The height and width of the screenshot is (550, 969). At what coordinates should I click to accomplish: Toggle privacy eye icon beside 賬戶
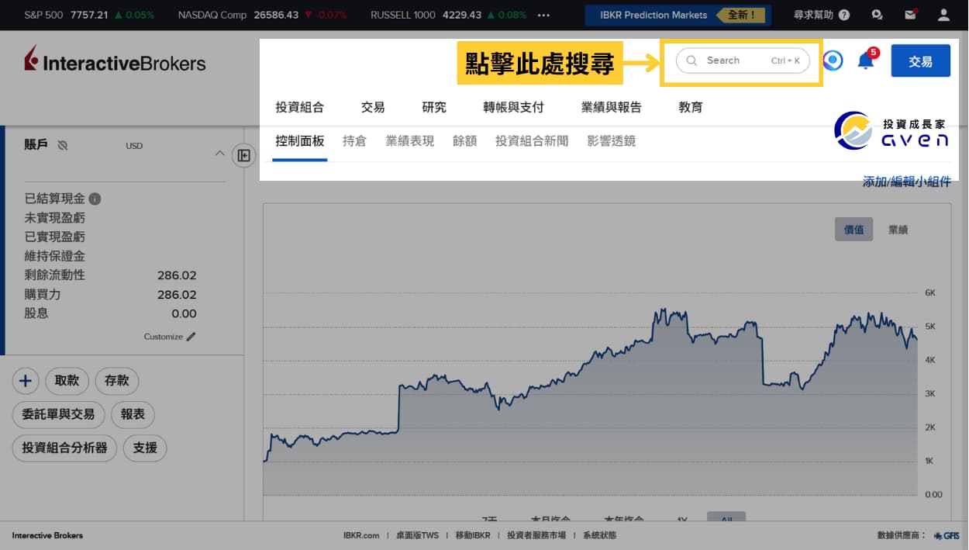pos(63,145)
